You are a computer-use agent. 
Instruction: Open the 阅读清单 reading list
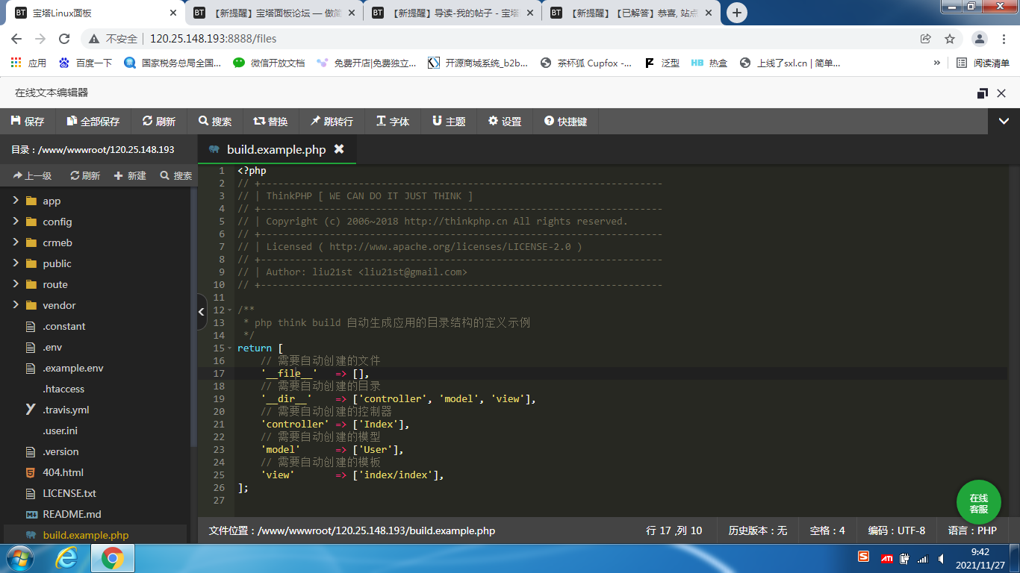pyautogui.click(x=983, y=63)
